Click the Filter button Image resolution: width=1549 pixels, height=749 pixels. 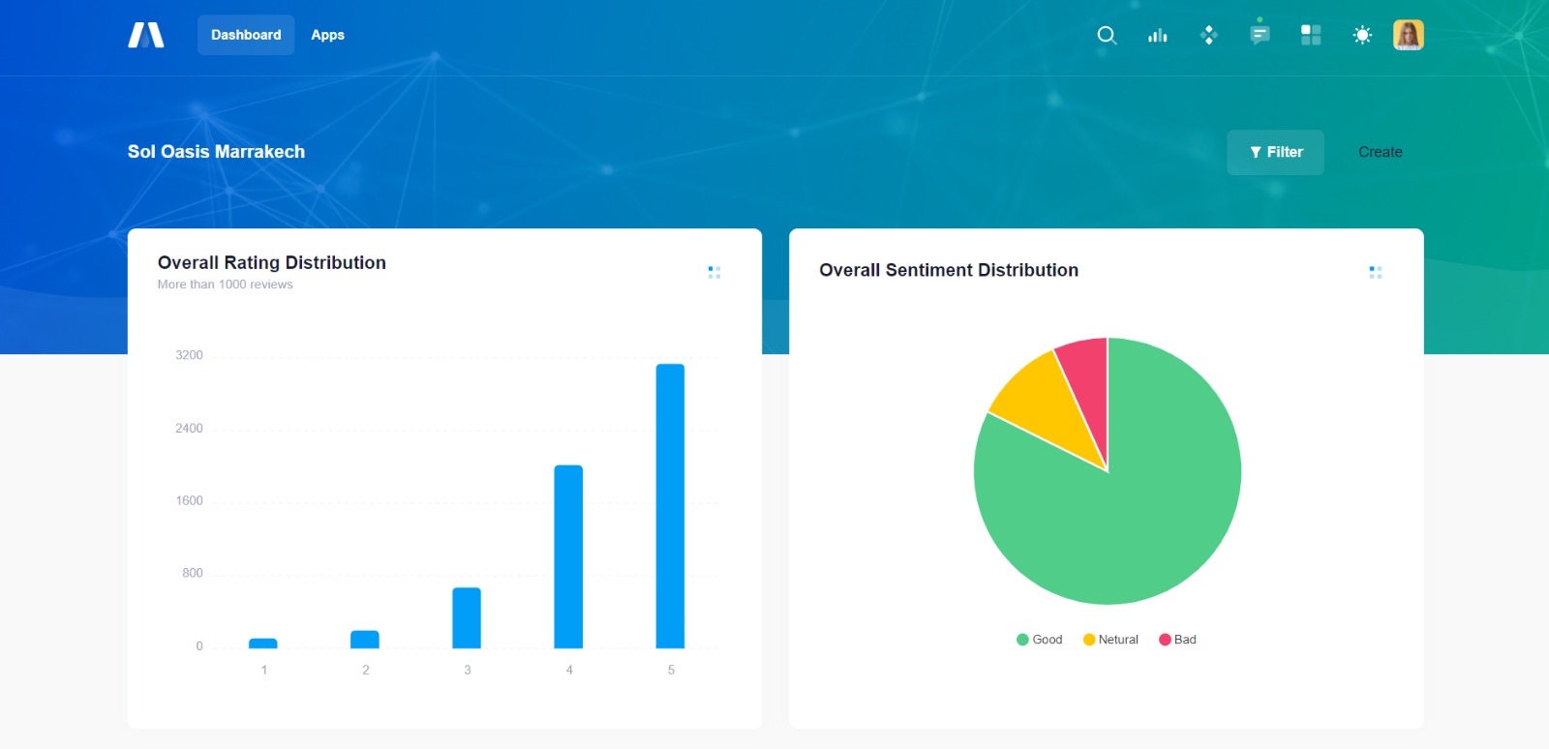coord(1275,152)
